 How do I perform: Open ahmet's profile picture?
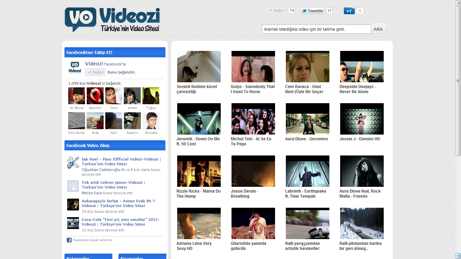coord(132,96)
